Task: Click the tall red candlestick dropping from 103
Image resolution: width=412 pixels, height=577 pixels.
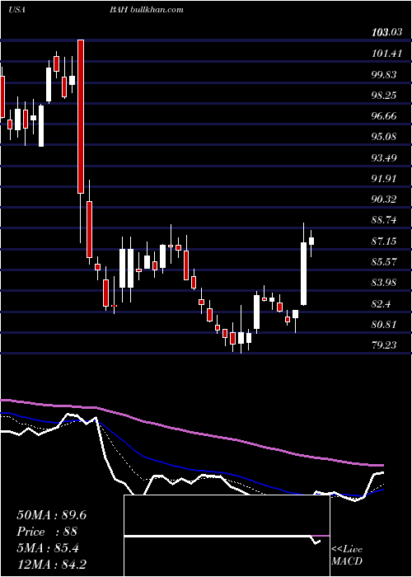Action: [81, 116]
